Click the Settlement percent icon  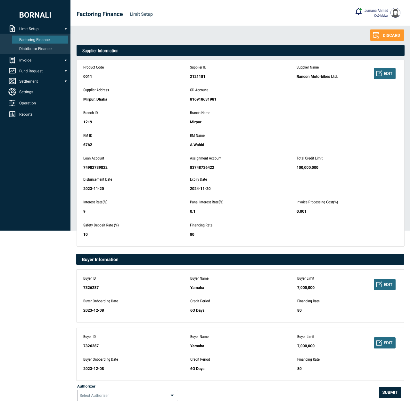pyautogui.click(x=12, y=81)
